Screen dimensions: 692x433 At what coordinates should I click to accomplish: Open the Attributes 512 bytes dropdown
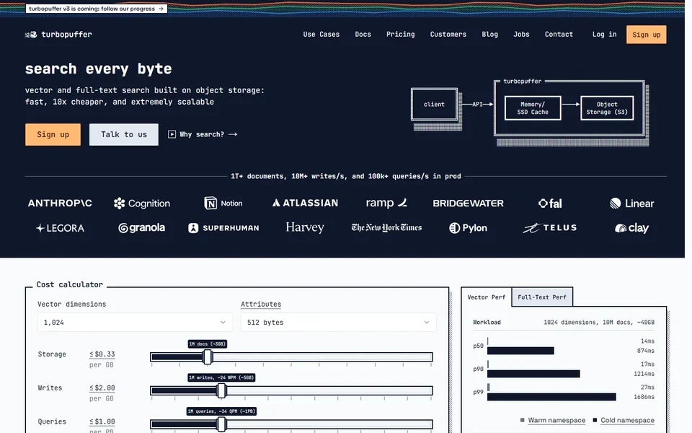click(x=339, y=323)
